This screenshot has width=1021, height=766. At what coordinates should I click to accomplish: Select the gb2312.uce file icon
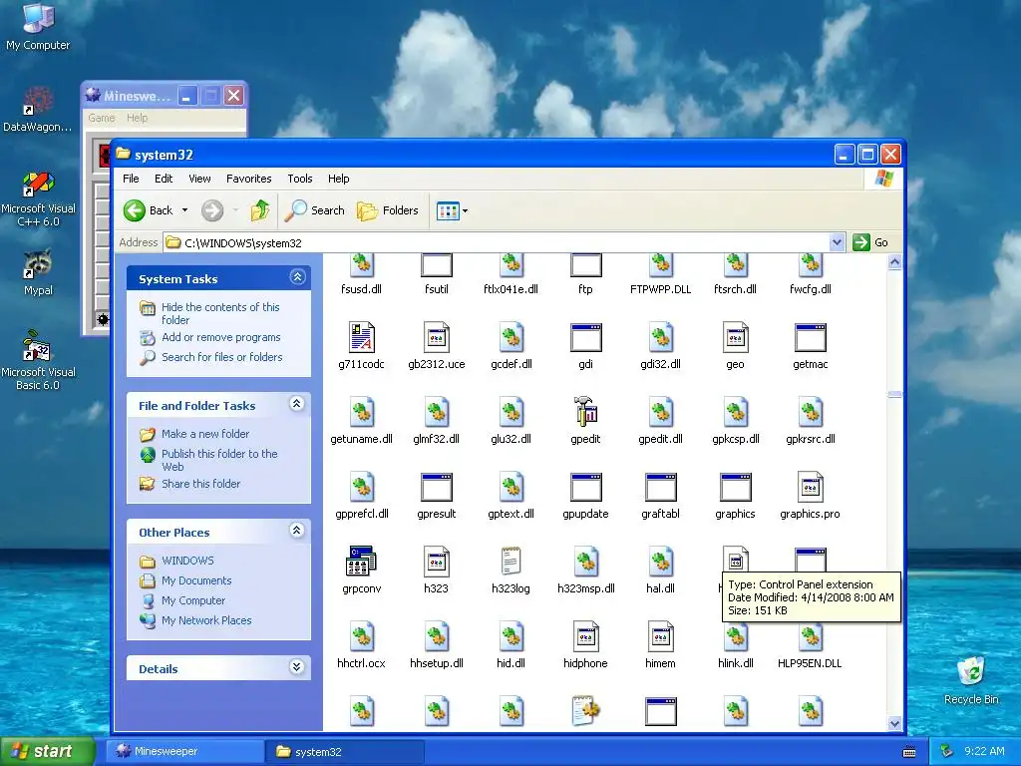pyautogui.click(x=437, y=337)
